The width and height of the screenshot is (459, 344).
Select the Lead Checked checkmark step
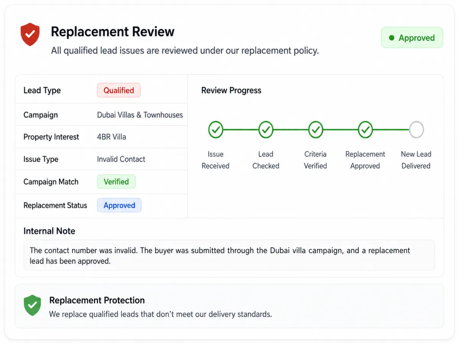tap(265, 130)
